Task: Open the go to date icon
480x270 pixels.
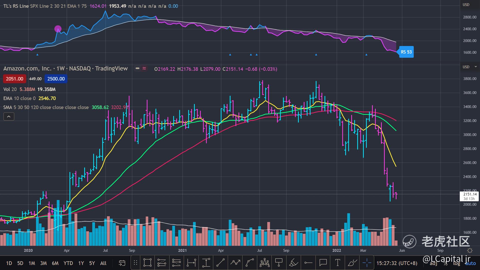Action: (x=122, y=263)
